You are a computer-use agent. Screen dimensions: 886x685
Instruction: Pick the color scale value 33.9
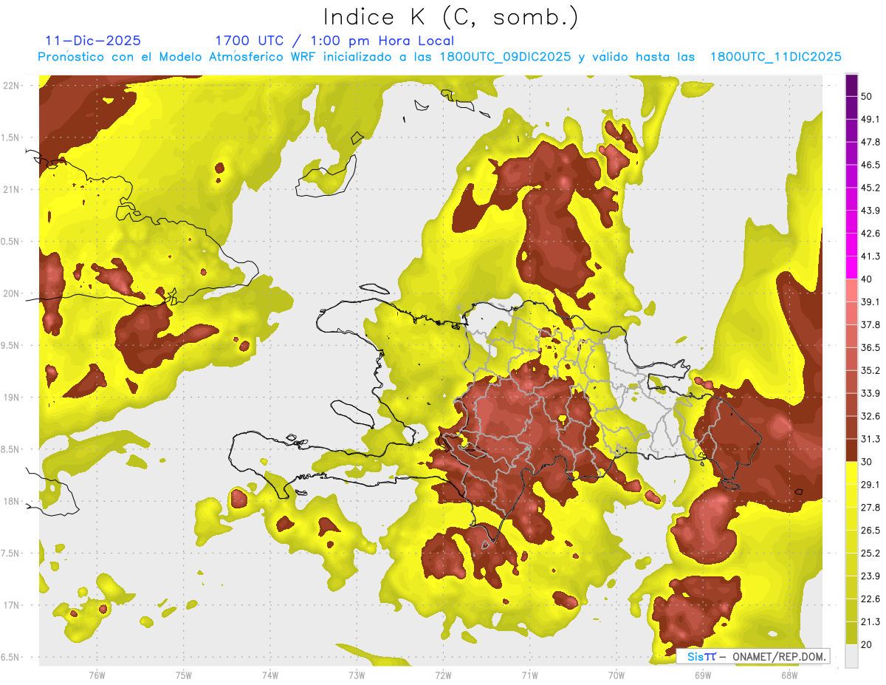point(870,393)
